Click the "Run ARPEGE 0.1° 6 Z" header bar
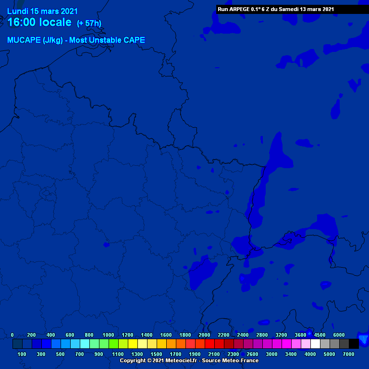The height and width of the screenshot is (369, 369). click(275, 9)
